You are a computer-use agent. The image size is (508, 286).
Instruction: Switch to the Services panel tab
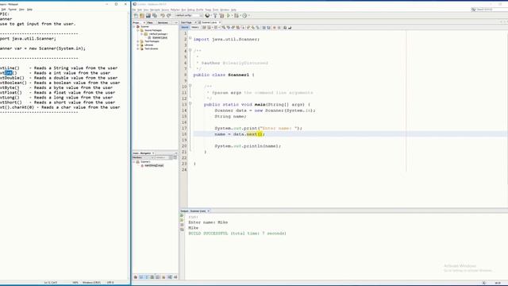pos(163,23)
